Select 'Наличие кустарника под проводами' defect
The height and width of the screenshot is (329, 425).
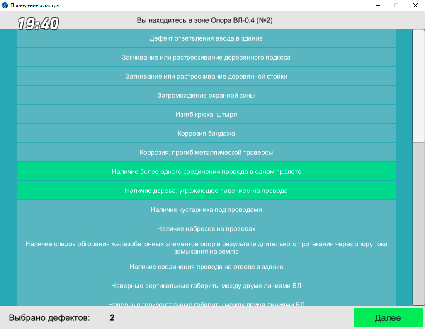tap(206, 210)
